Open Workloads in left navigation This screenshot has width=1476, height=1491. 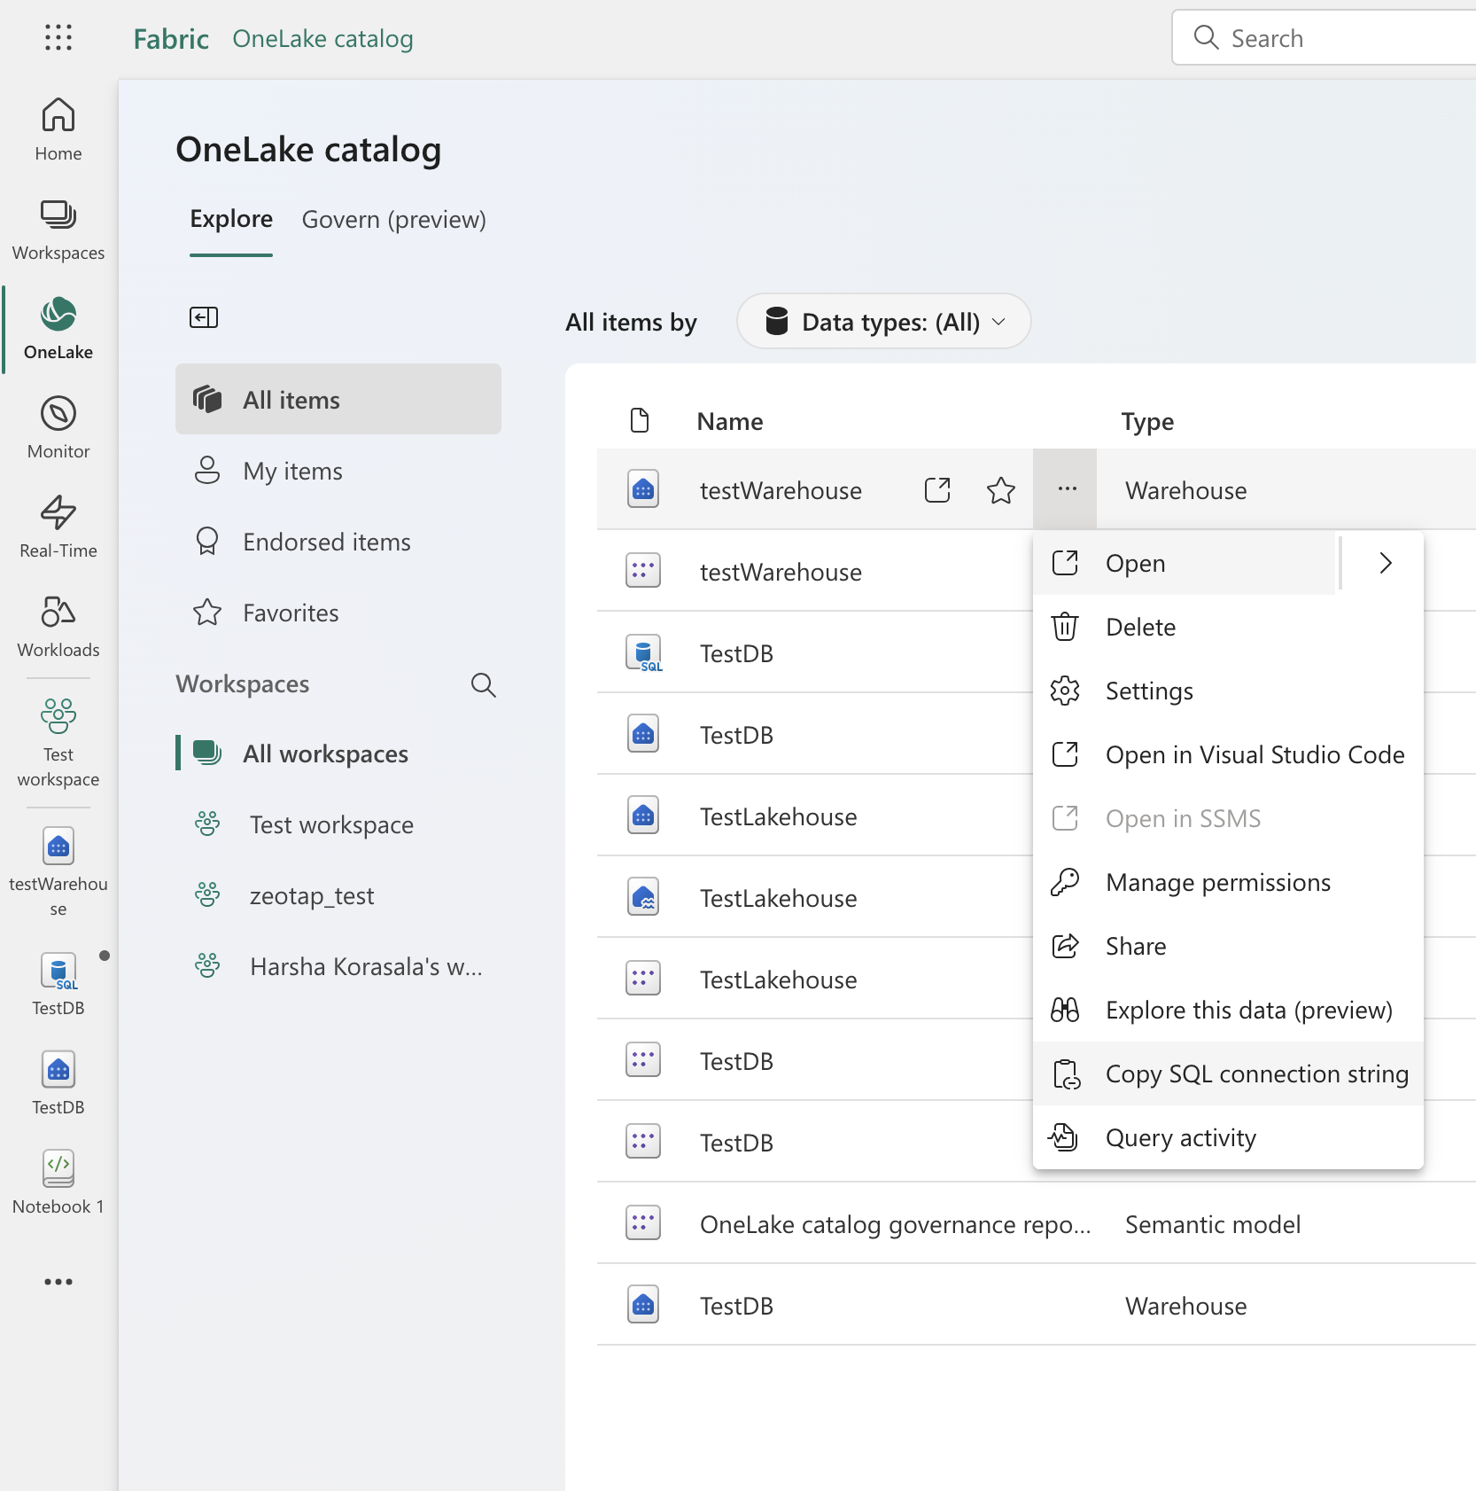(58, 626)
